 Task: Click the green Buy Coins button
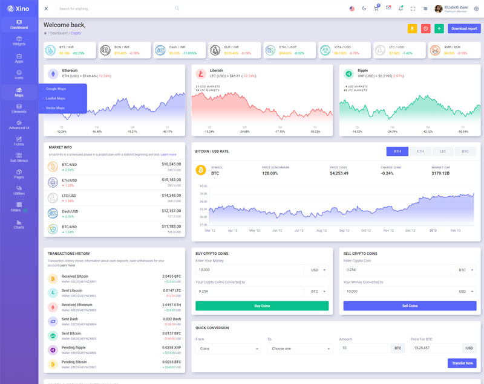point(262,306)
